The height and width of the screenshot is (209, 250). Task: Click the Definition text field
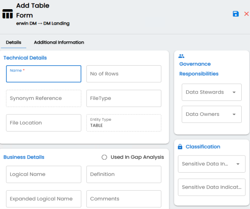click(124, 174)
